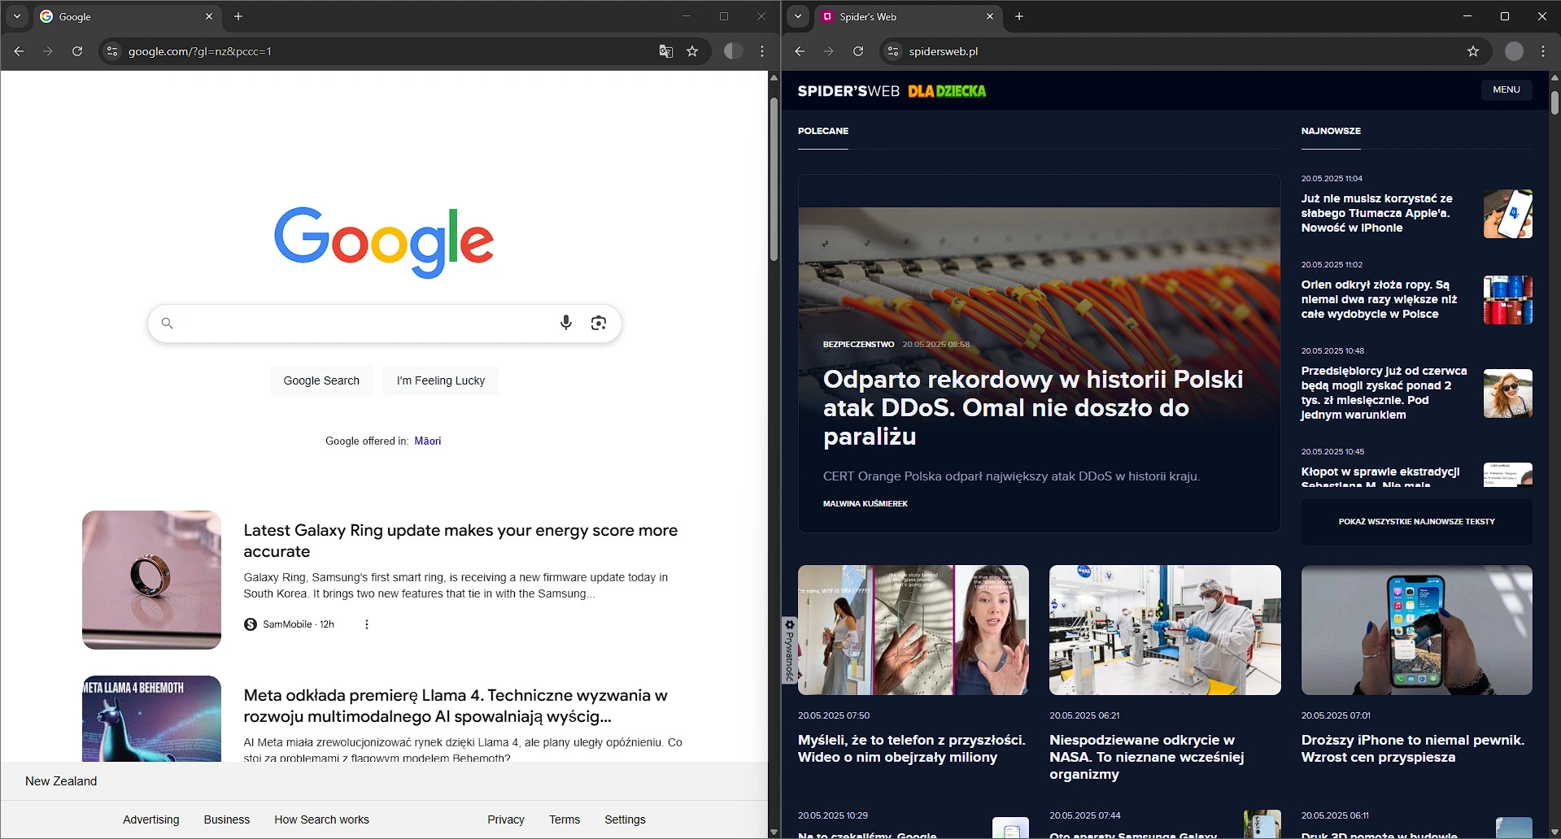1561x839 pixels.
Task: Bookmark google.com with the star icon
Action: [x=692, y=51]
